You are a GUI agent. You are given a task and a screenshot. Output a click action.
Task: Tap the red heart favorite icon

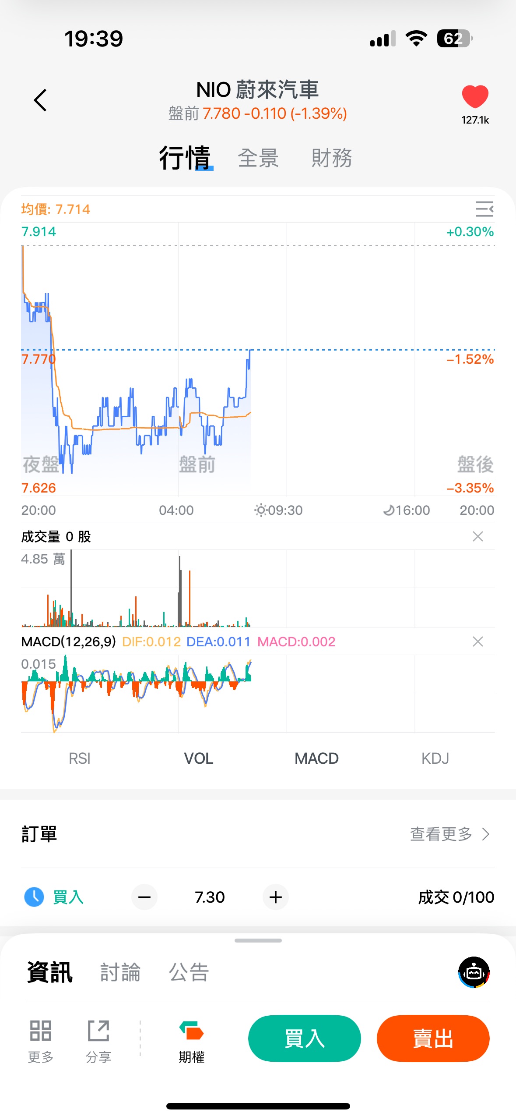(475, 96)
